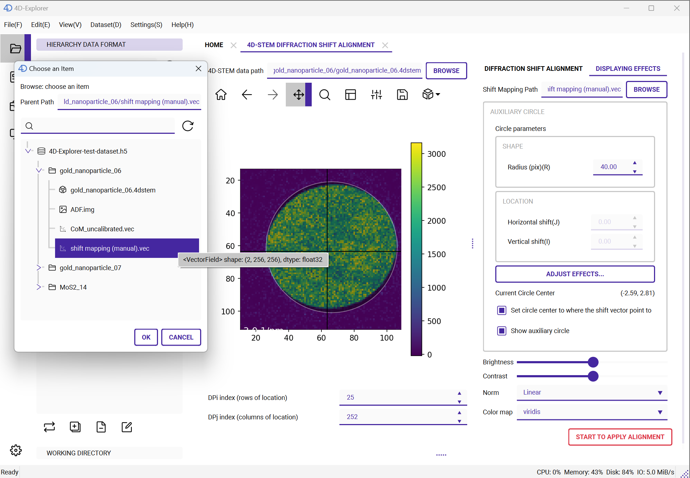690x478 pixels.
Task: Switch to the HOME tab
Action: 214,45
